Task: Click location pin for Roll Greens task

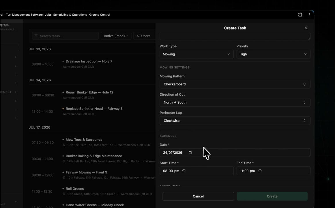Action: click(x=64, y=194)
